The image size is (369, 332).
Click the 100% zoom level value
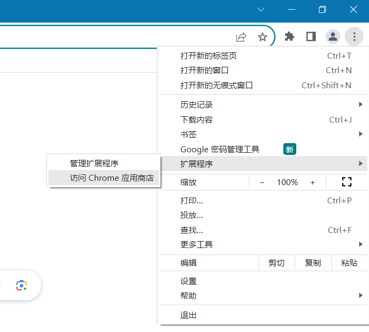click(287, 182)
